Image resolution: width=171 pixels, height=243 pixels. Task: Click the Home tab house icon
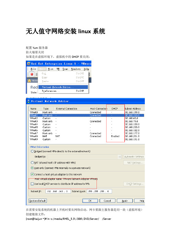tap(29, 81)
